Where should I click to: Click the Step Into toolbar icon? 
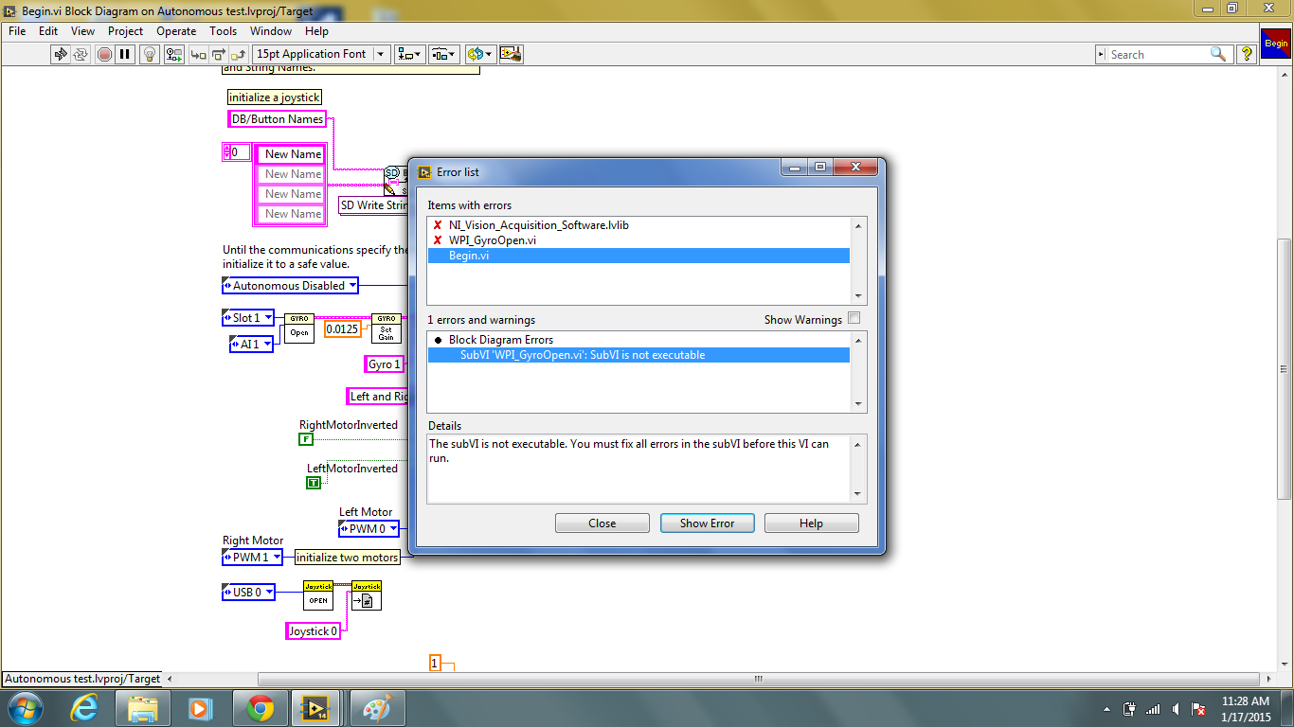point(199,54)
